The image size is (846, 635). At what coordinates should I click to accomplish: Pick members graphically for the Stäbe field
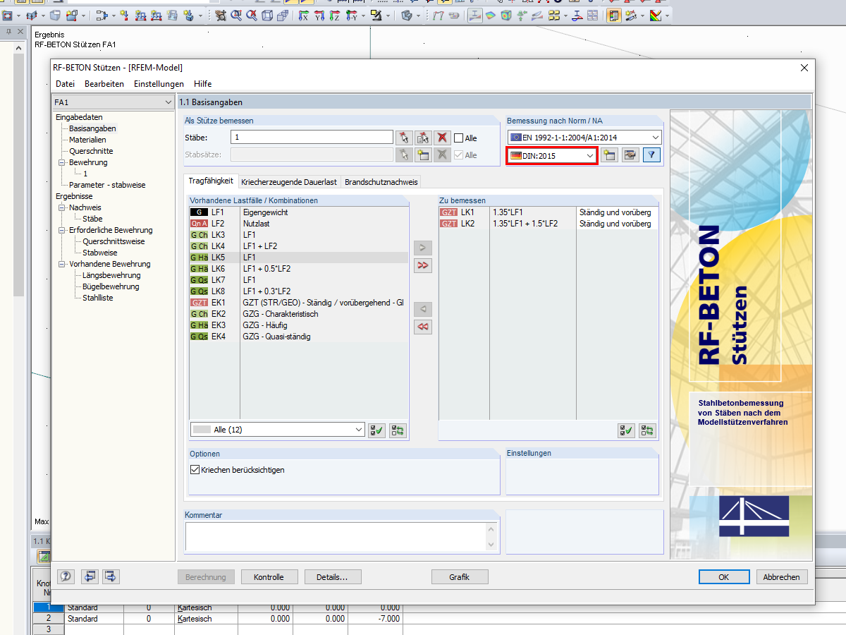tap(403, 137)
